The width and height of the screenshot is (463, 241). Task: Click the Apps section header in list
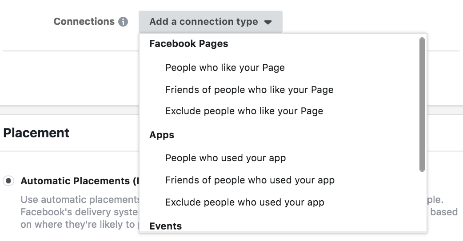[162, 135]
